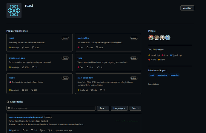Select the react-native topic tag

pos(162,75)
